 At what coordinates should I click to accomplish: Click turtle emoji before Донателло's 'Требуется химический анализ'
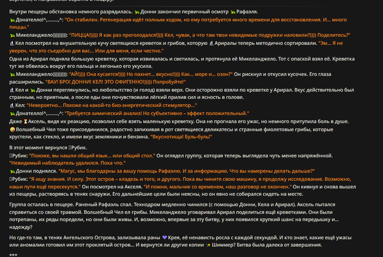pyautogui.click(x=12, y=114)
